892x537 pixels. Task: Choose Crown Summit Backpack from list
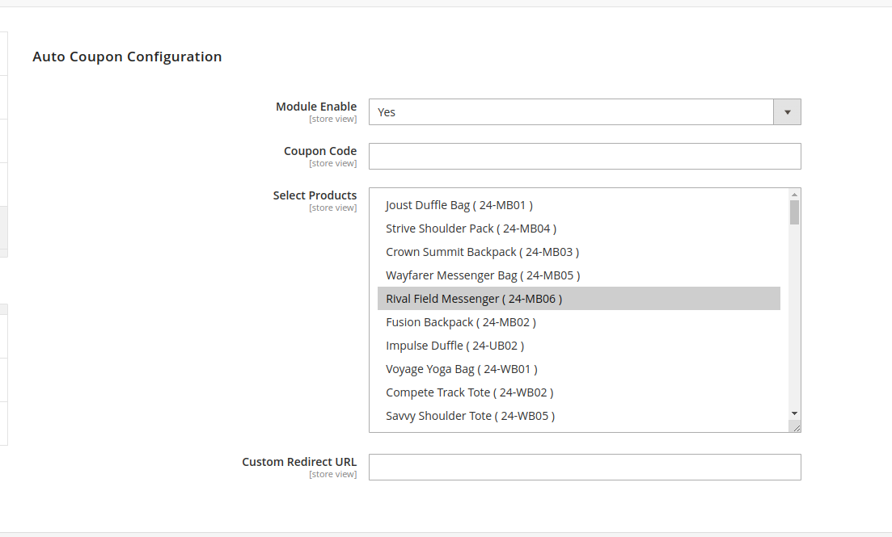482,252
